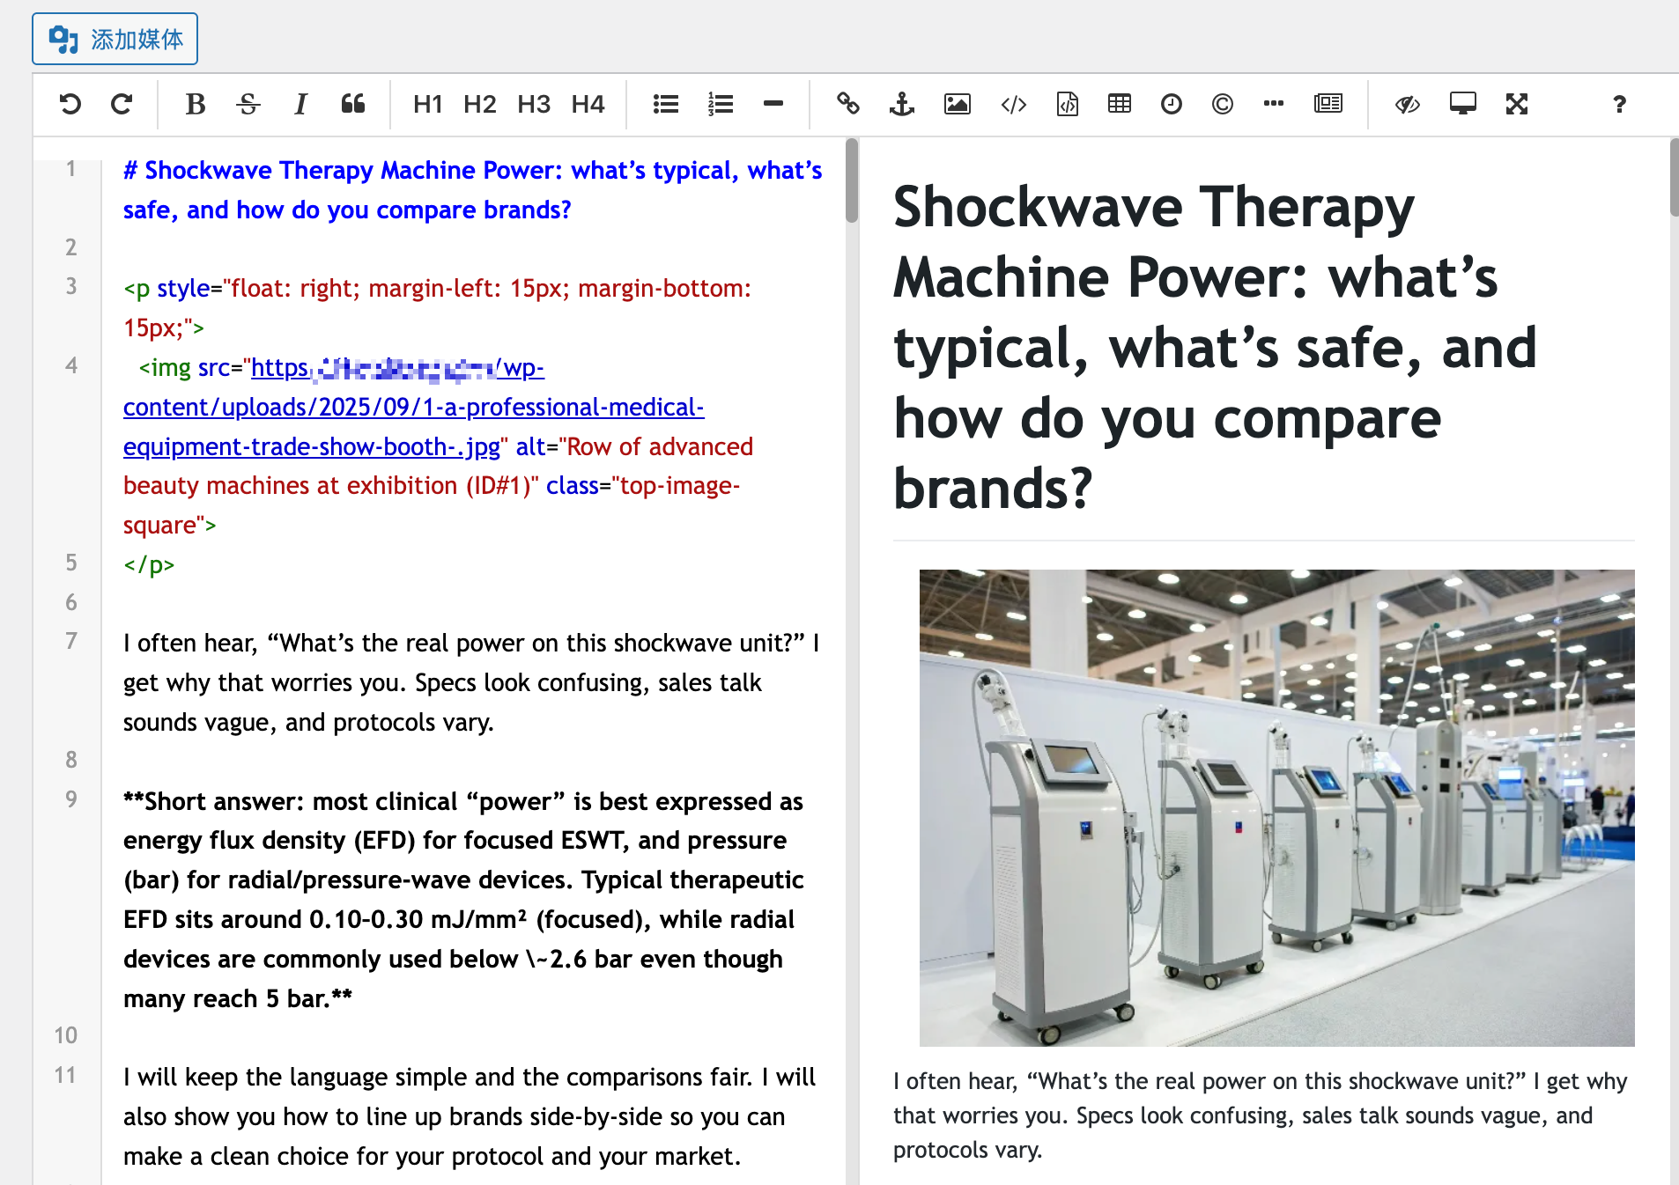Click the '# Shockwave Therapy Machine Power' source line
This screenshot has width=1679, height=1185.
(473, 190)
